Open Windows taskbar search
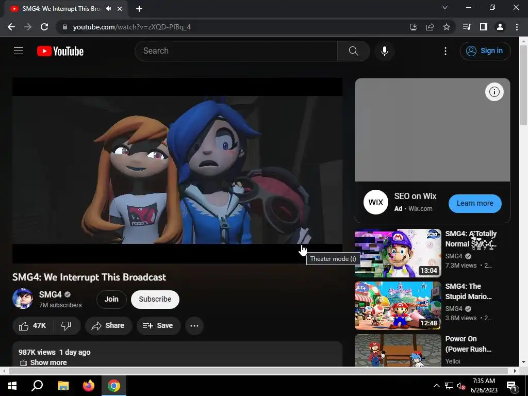This screenshot has width=528, height=396. (37, 386)
